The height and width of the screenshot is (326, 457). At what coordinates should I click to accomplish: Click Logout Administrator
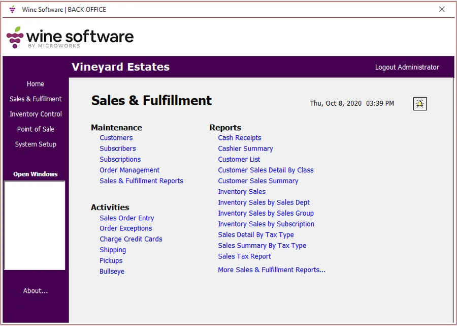[x=407, y=67]
